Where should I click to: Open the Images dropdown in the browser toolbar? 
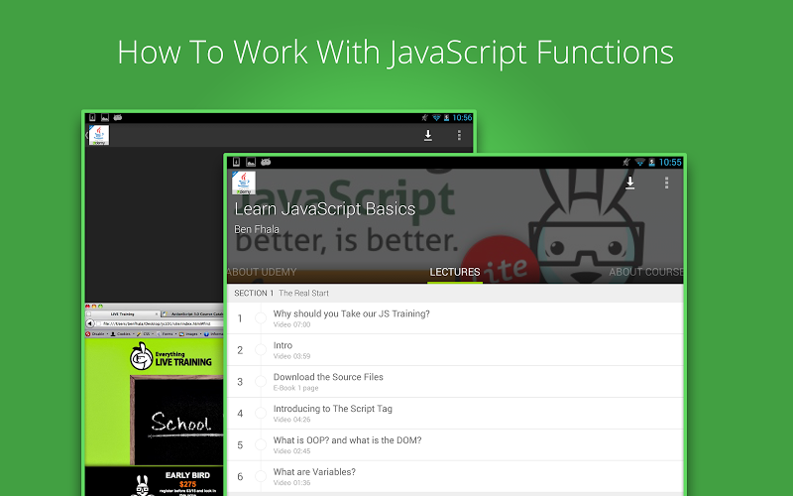point(191,334)
